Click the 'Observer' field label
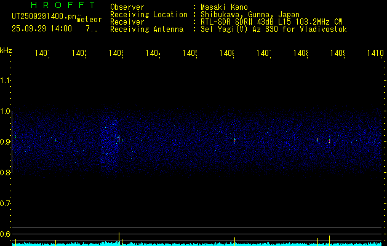This screenshot has width=387, height=246. tap(127, 7)
